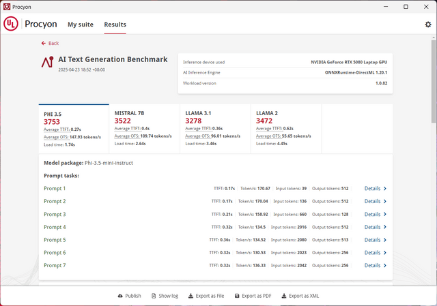Select the LLAMA 2 score tab
The height and width of the screenshot is (306, 437).
coord(286,129)
